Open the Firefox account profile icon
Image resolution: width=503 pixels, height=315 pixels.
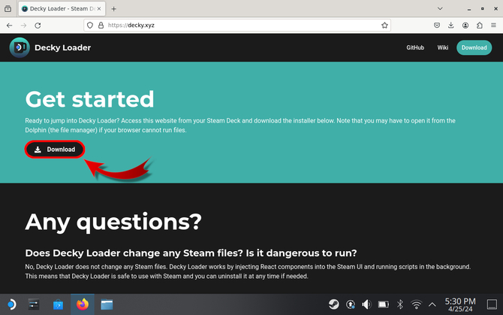(465, 25)
